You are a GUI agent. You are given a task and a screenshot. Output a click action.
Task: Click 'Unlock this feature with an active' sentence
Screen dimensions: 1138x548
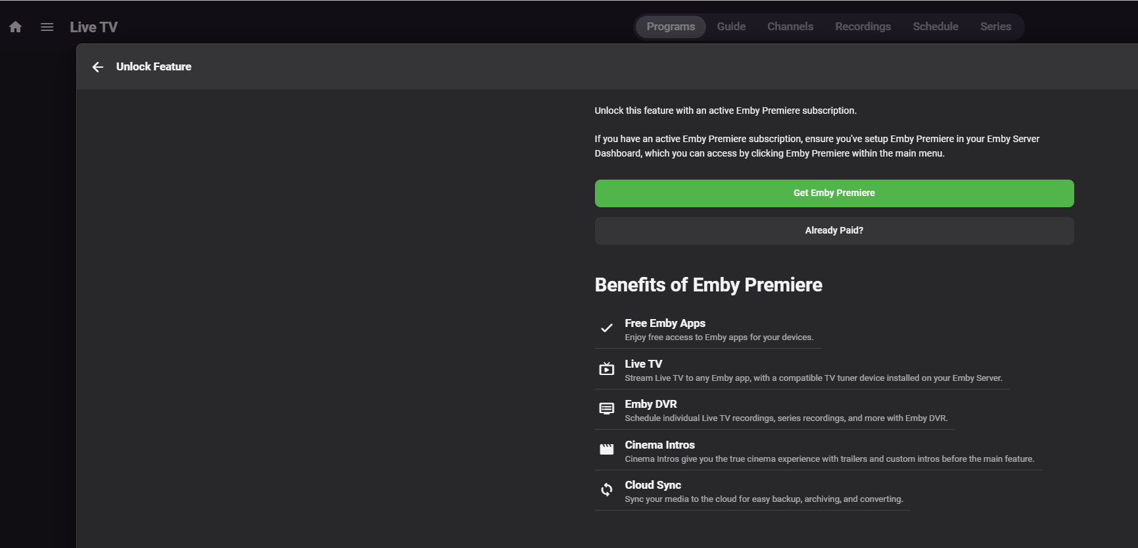pos(726,111)
